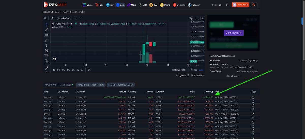Open the transaction hash link in the 596.35K row
Viewport: 305px width, 139px height.
(x=253, y=101)
